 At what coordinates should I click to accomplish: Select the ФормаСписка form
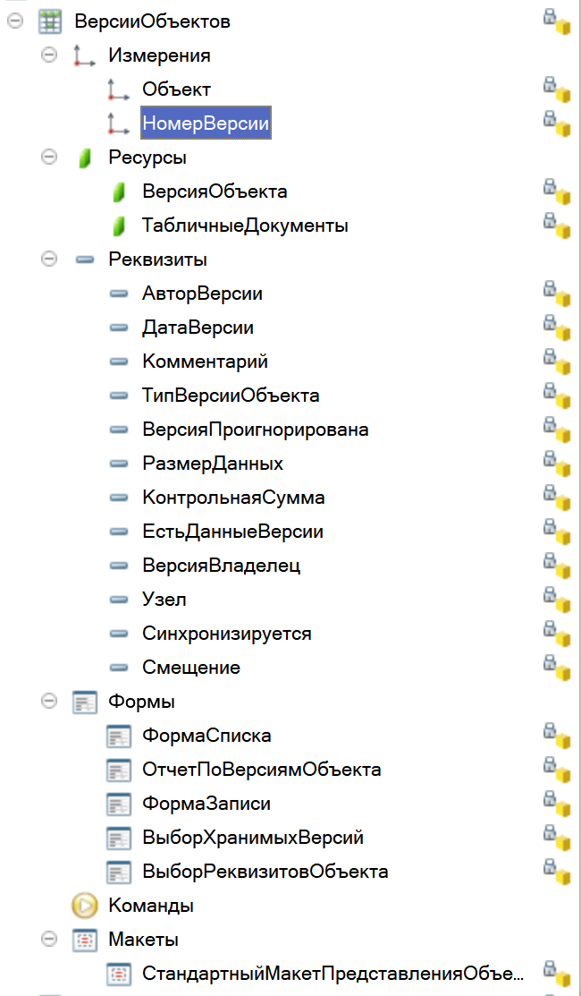pyautogui.click(x=206, y=736)
